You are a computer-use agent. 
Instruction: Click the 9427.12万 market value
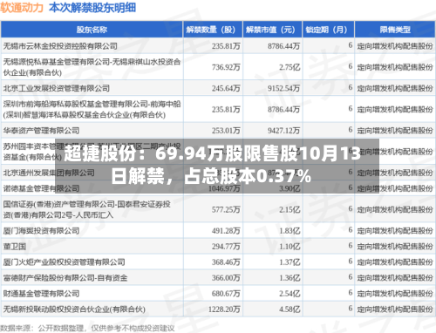[283, 131]
